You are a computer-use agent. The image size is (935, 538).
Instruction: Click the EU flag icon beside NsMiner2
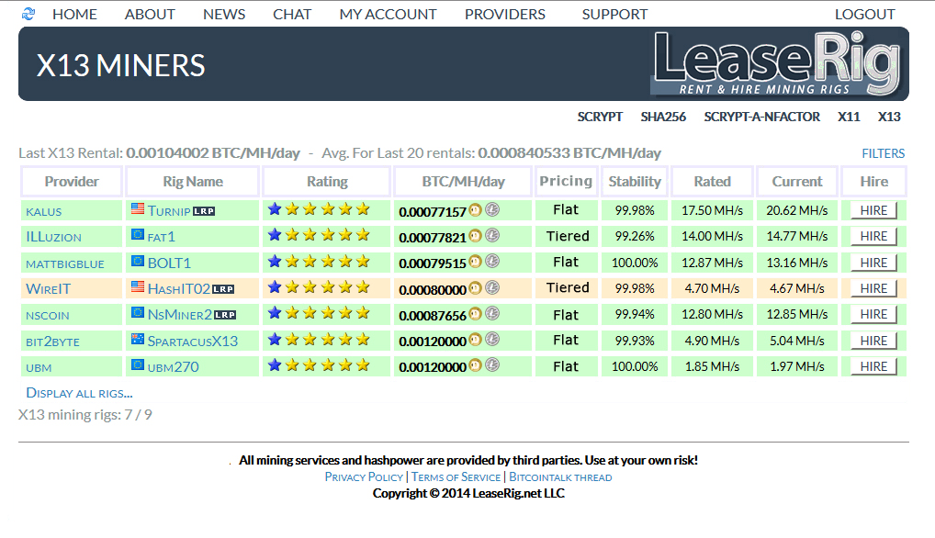tap(138, 312)
